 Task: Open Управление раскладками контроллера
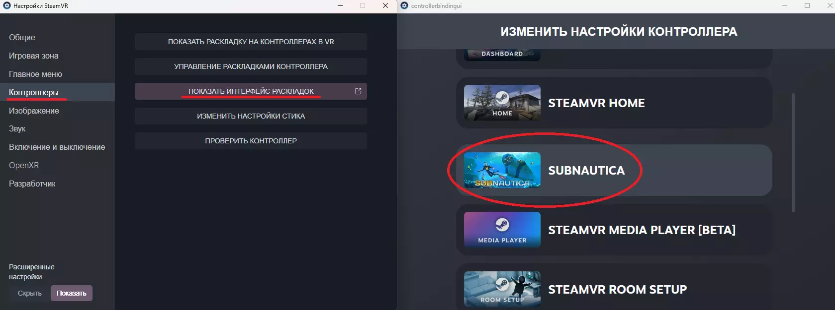tap(251, 66)
